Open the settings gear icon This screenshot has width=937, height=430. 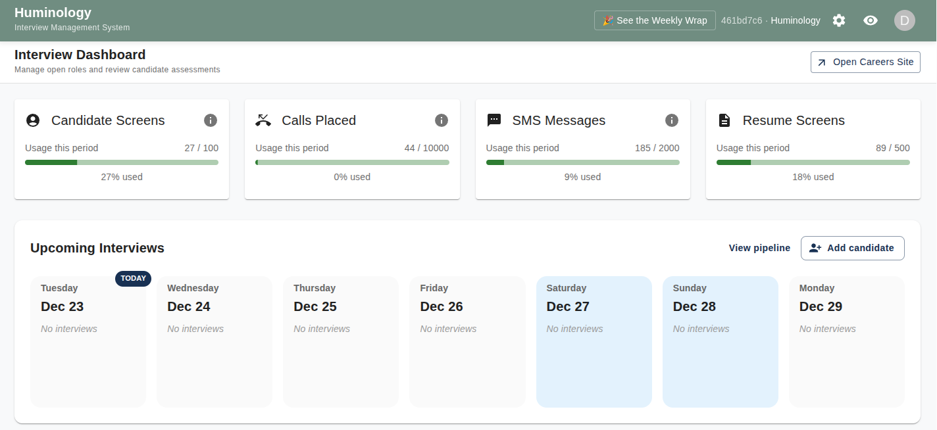coord(838,20)
